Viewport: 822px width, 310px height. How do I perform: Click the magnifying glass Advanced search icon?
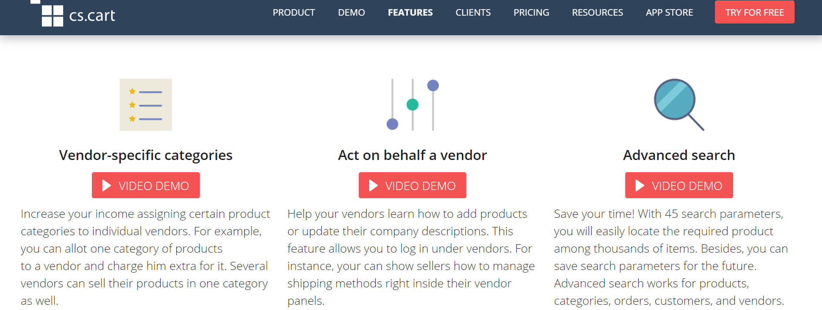click(678, 104)
